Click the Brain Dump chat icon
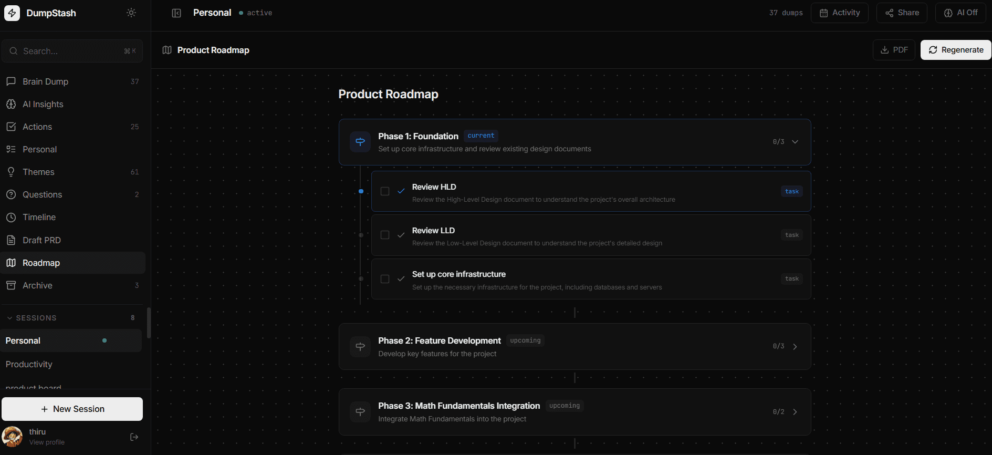992x455 pixels. [11, 81]
